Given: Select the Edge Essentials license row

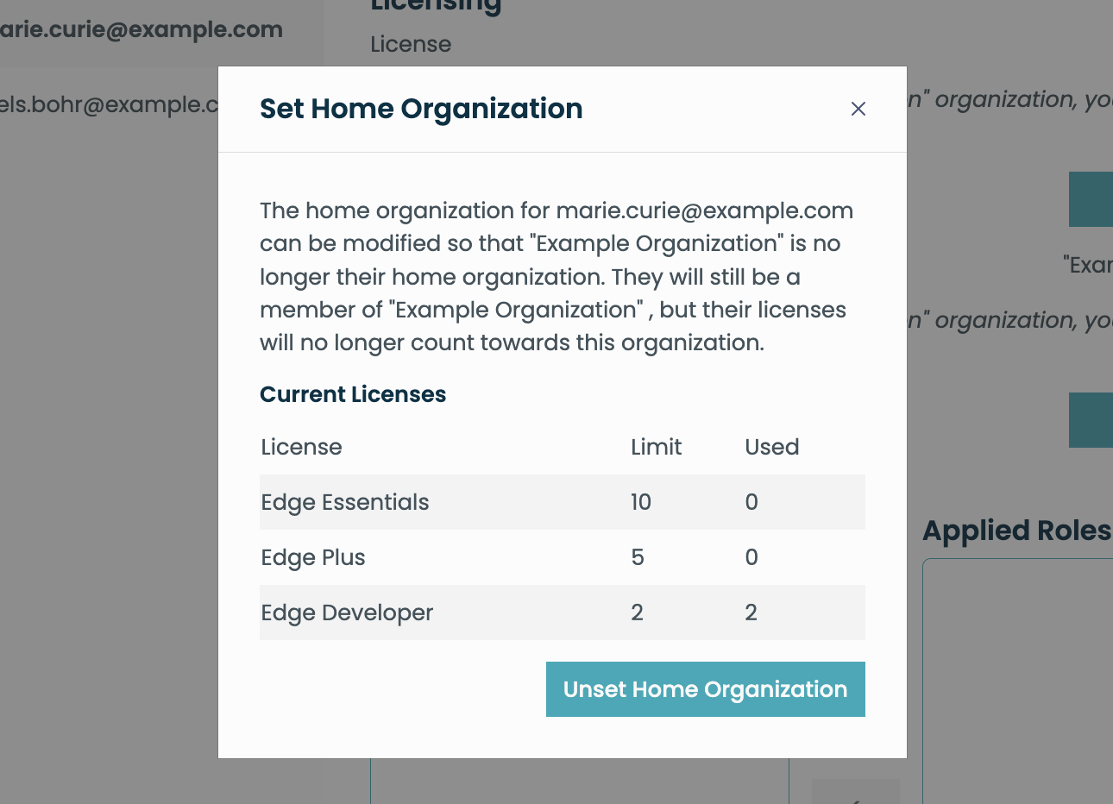Looking at the screenshot, I should click(562, 502).
